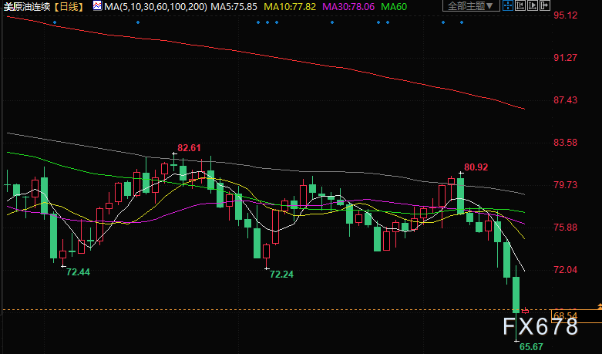Click the leftmost blue event dot
Viewport: 602px width, 354px height.
pyautogui.click(x=55, y=22)
